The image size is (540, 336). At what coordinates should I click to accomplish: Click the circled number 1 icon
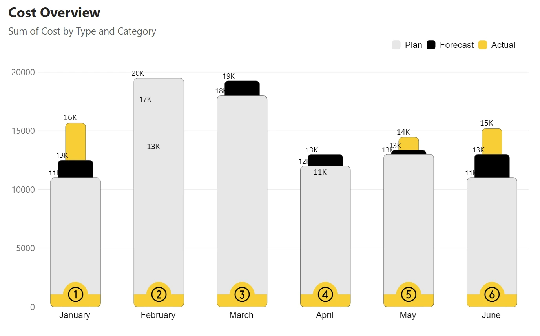pyautogui.click(x=75, y=294)
